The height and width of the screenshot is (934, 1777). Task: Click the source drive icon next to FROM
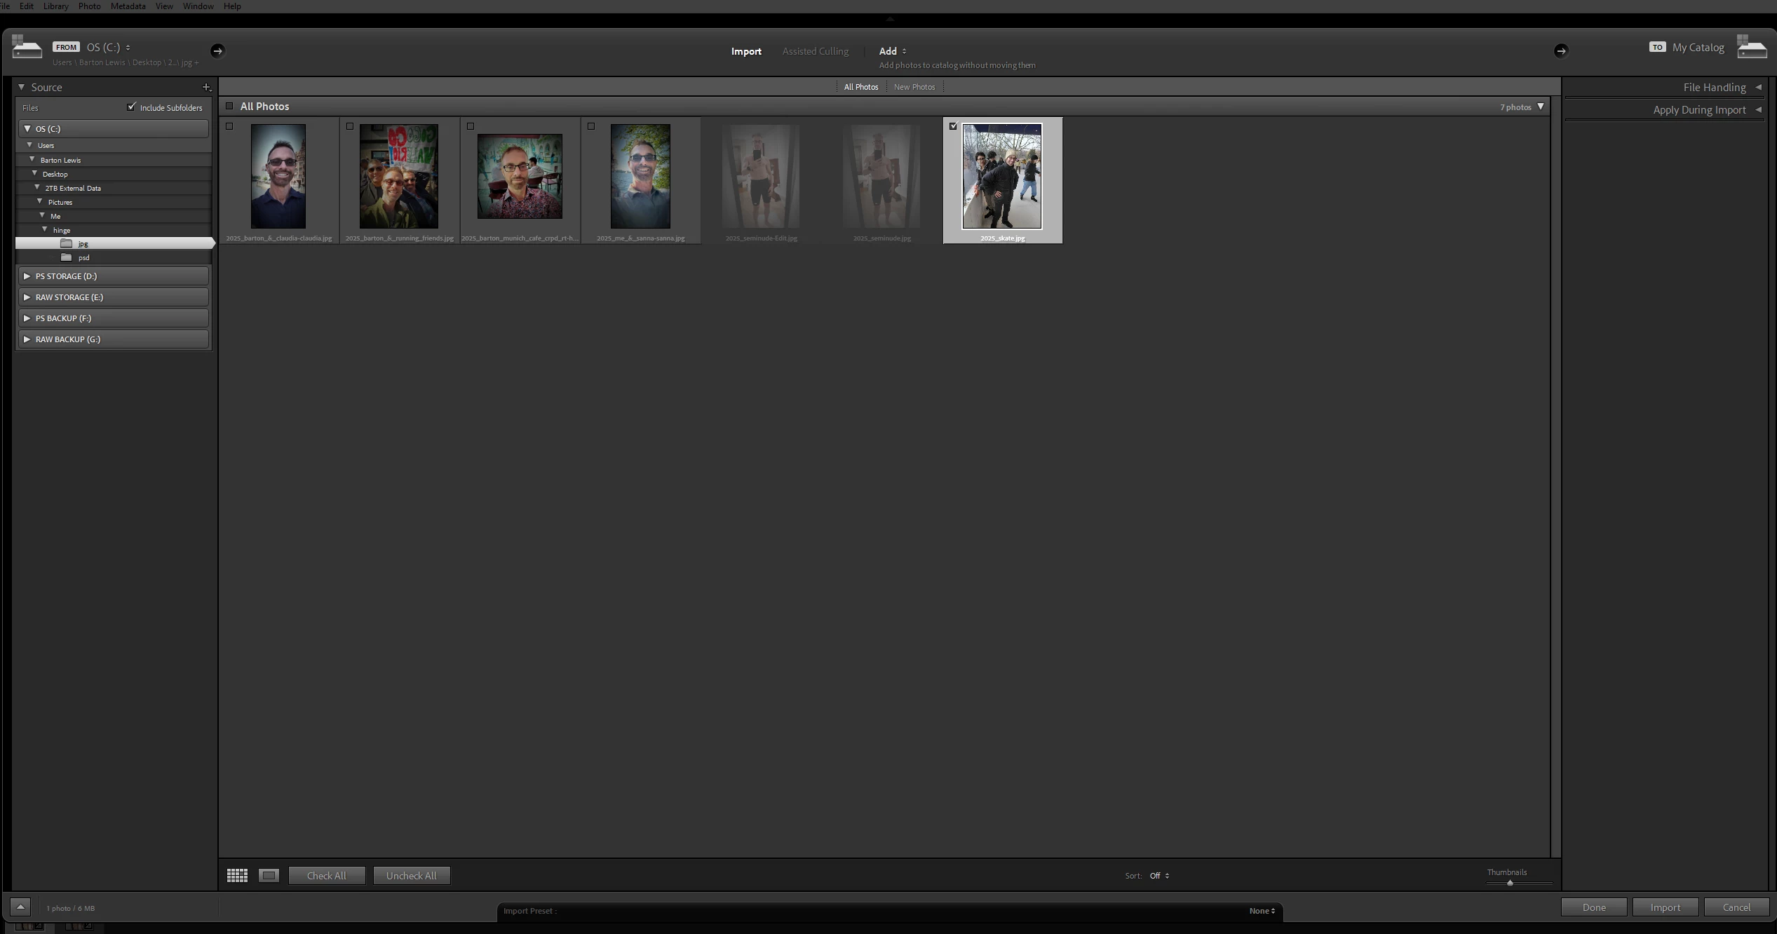click(27, 48)
